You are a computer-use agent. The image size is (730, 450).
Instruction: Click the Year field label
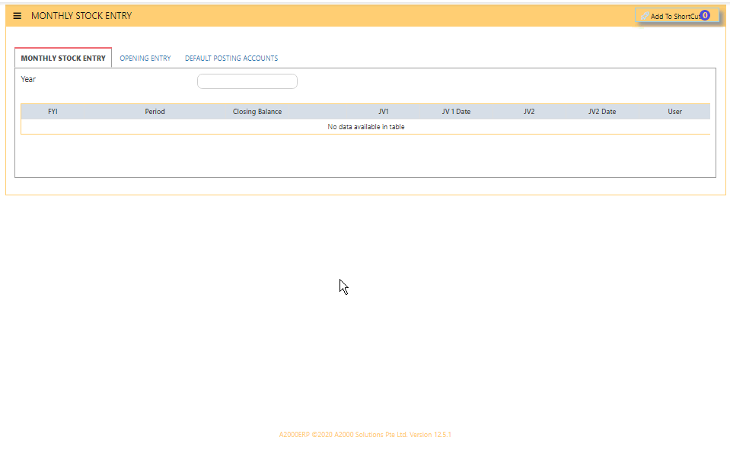28,79
